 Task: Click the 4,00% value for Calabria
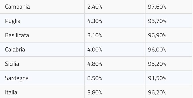95,50
